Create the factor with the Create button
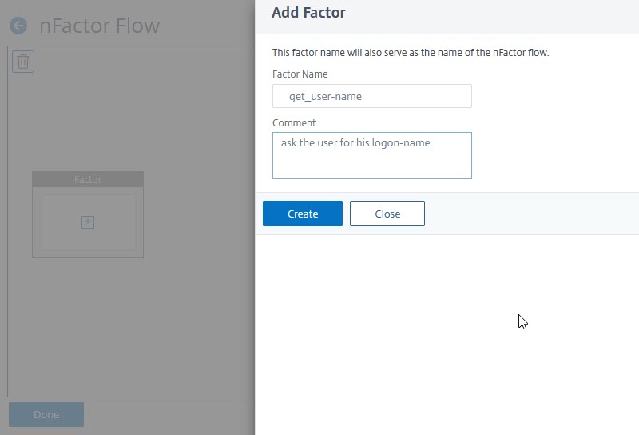The image size is (639, 435). [303, 214]
